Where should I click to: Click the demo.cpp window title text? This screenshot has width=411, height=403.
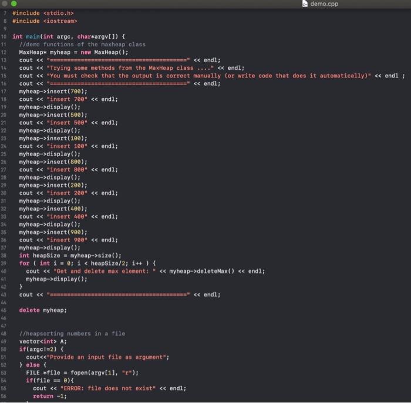(x=324, y=4)
